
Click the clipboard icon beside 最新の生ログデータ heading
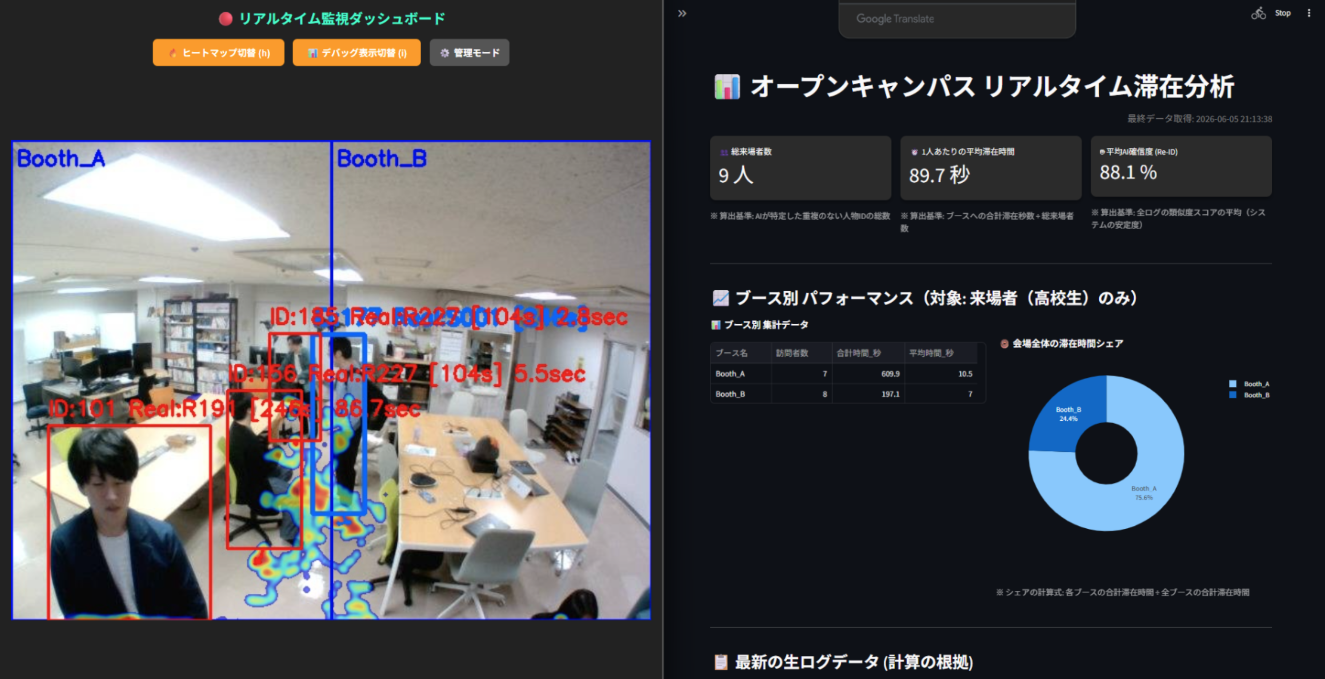click(x=721, y=662)
